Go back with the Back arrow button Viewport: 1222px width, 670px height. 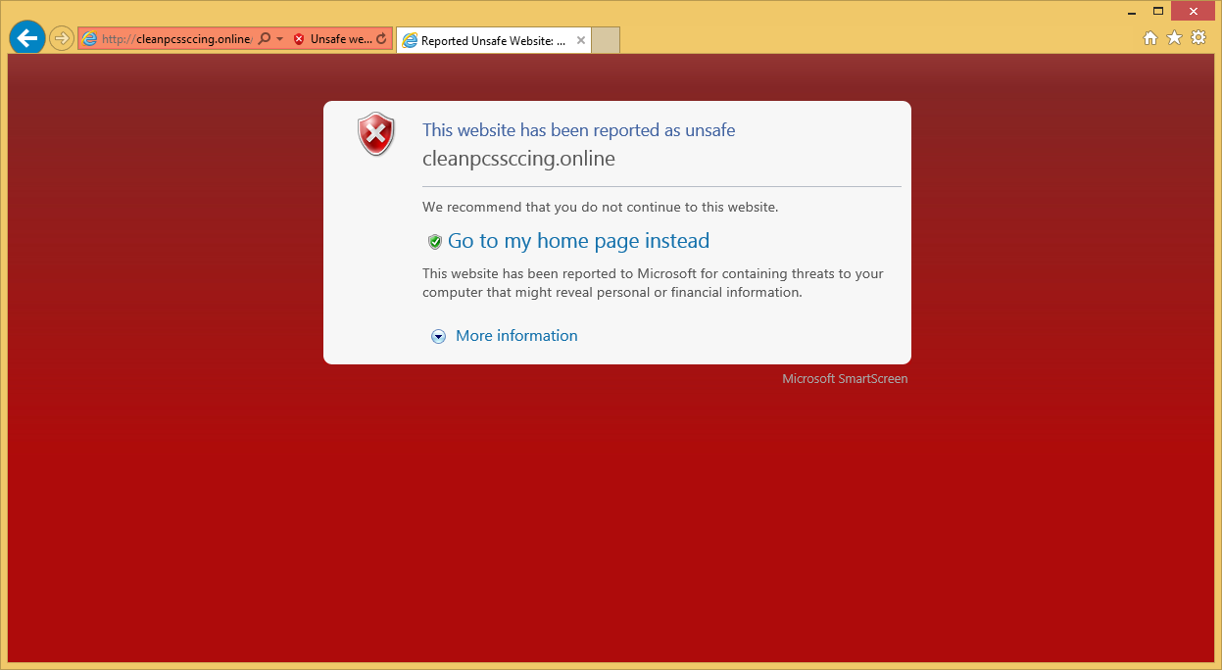tap(27, 38)
